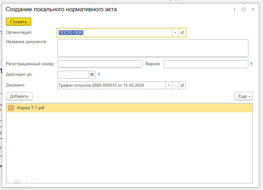Open the Еще dropdown menu
The width and height of the screenshot is (263, 190).
(243, 96)
